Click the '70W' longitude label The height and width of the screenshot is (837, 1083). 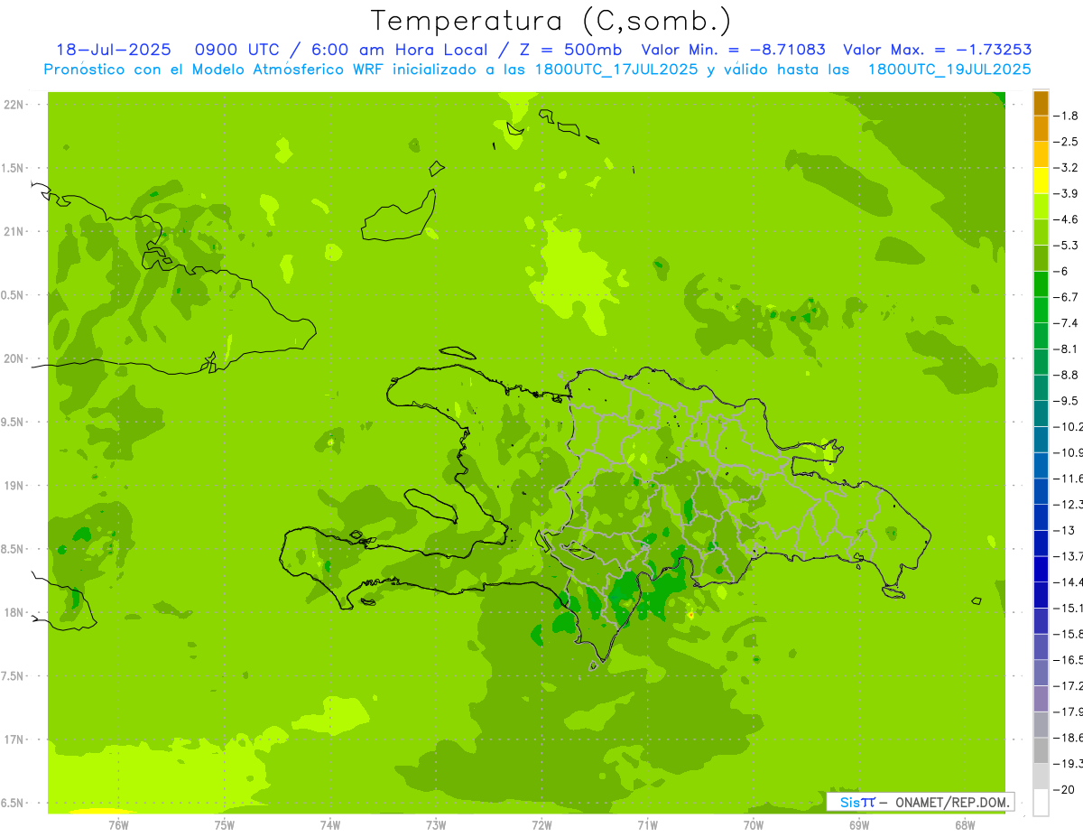[754, 824]
